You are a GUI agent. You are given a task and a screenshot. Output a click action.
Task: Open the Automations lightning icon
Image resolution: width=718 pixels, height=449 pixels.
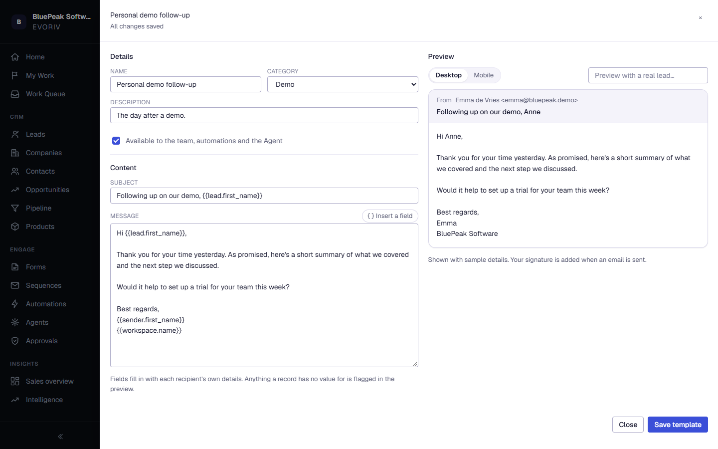15,304
